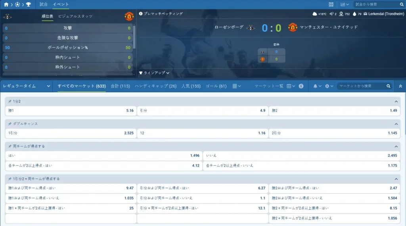Screen dimensions: 406x226
Task: Select the 順位表 tab
Action: [47, 16]
